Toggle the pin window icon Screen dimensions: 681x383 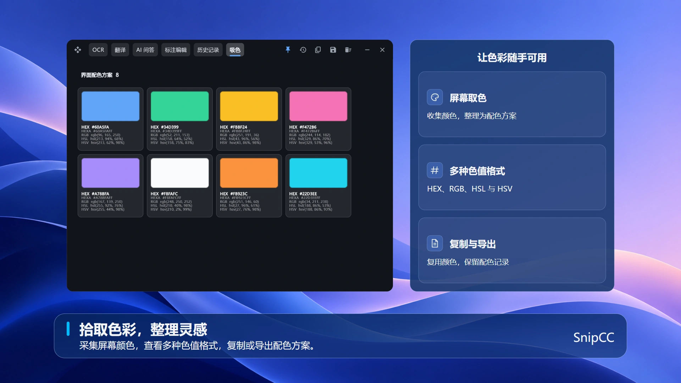288,50
